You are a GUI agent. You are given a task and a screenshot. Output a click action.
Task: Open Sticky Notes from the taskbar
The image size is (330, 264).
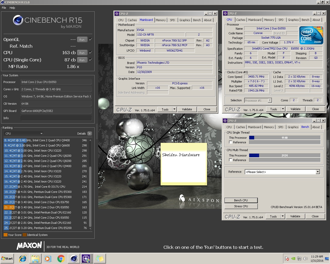(x=100, y=259)
